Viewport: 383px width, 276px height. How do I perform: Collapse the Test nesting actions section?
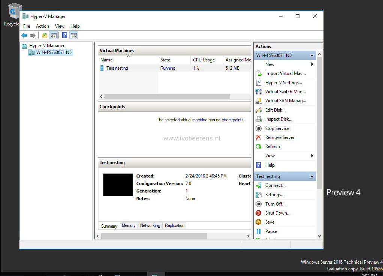[x=312, y=176]
